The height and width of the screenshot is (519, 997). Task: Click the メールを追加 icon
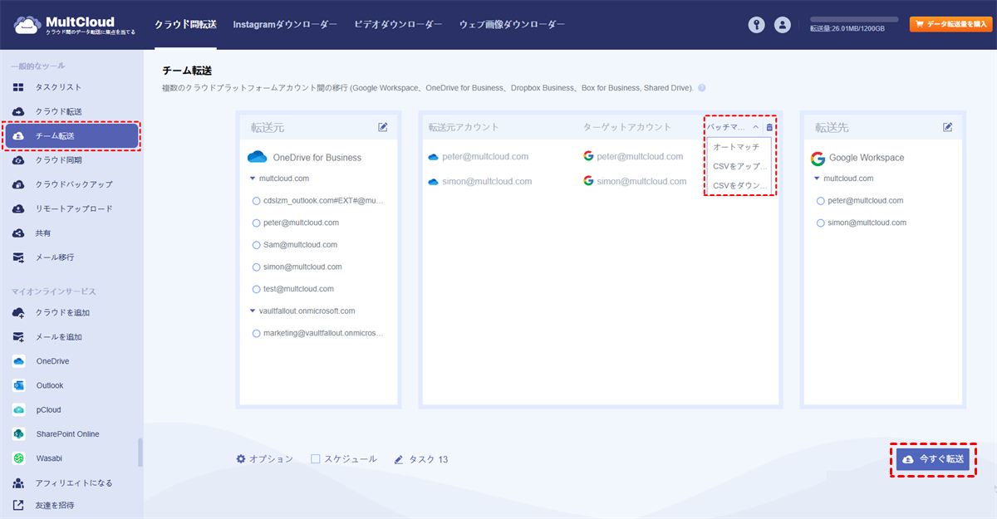tap(18, 337)
